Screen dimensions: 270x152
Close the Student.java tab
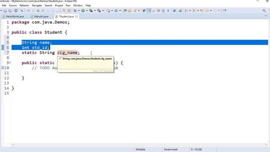[76, 16]
